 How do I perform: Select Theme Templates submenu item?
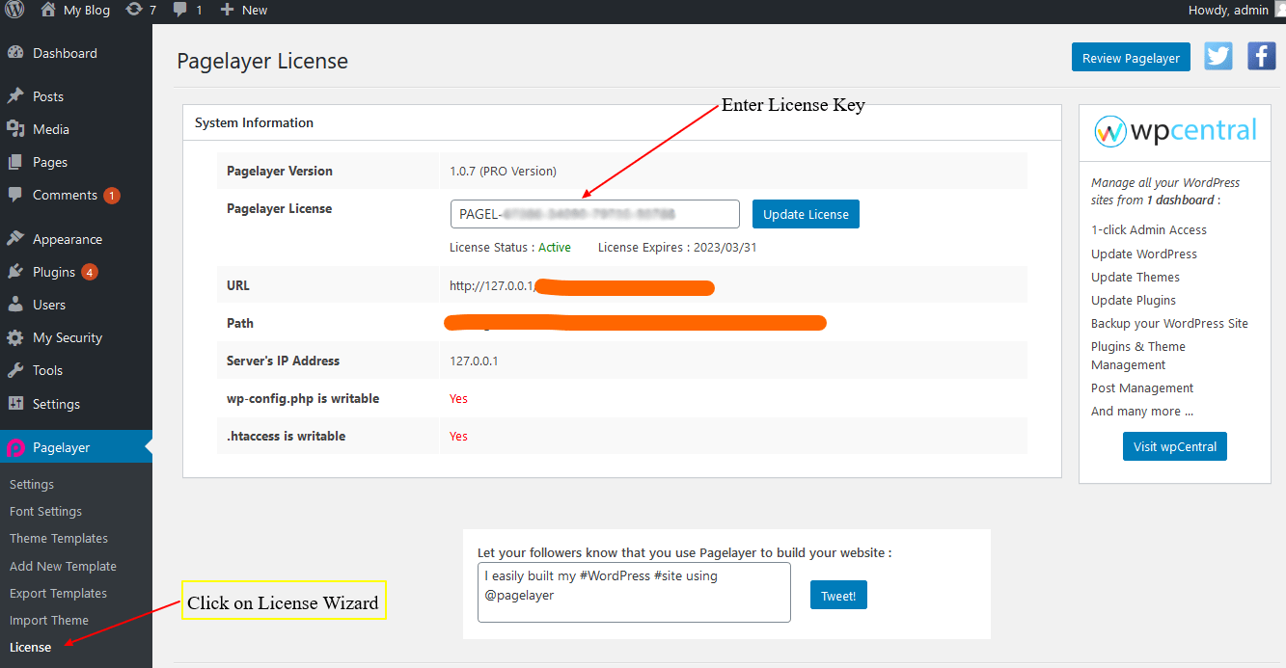click(x=59, y=539)
